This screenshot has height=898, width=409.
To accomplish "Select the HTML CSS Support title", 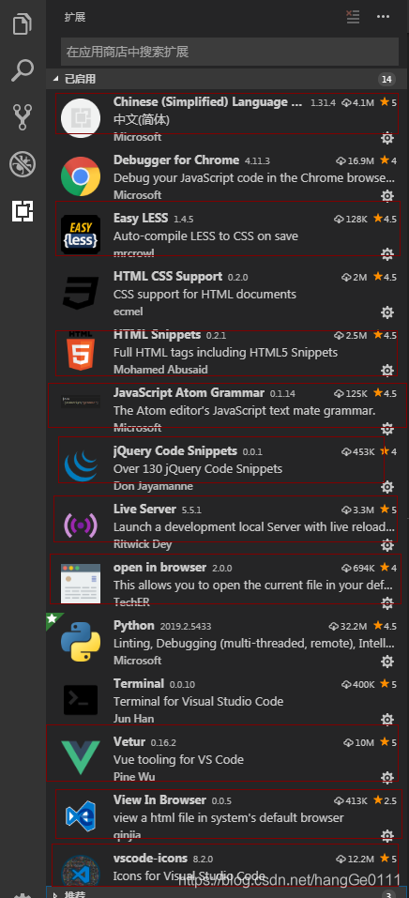I will (168, 276).
